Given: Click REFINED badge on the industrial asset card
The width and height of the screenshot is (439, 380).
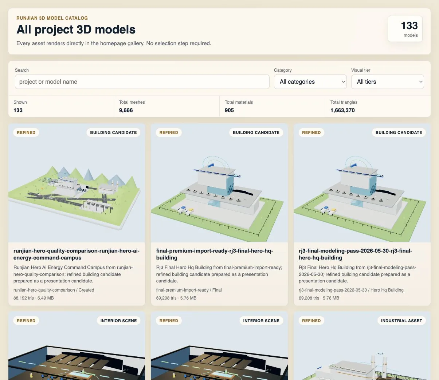Looking at the screenshot, I should [x=311, y=321].
